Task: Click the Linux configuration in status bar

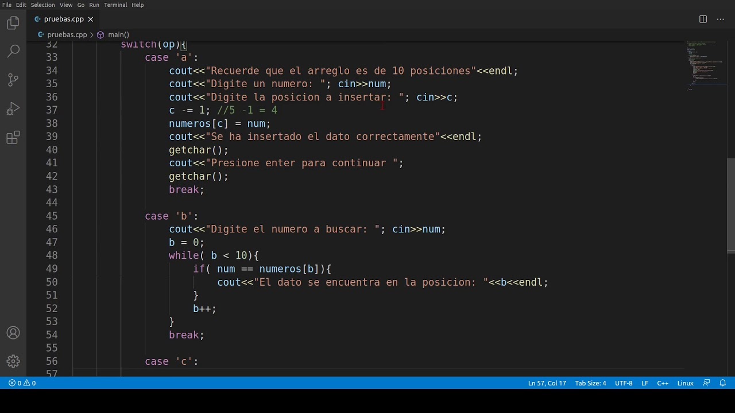Action: click(686, 383)
